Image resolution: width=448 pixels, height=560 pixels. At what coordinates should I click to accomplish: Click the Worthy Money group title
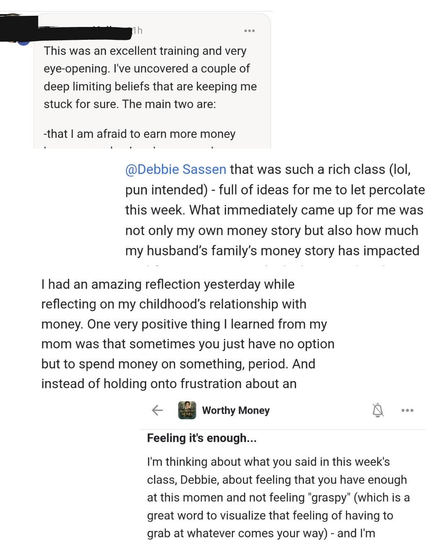[x=236, y=410]
